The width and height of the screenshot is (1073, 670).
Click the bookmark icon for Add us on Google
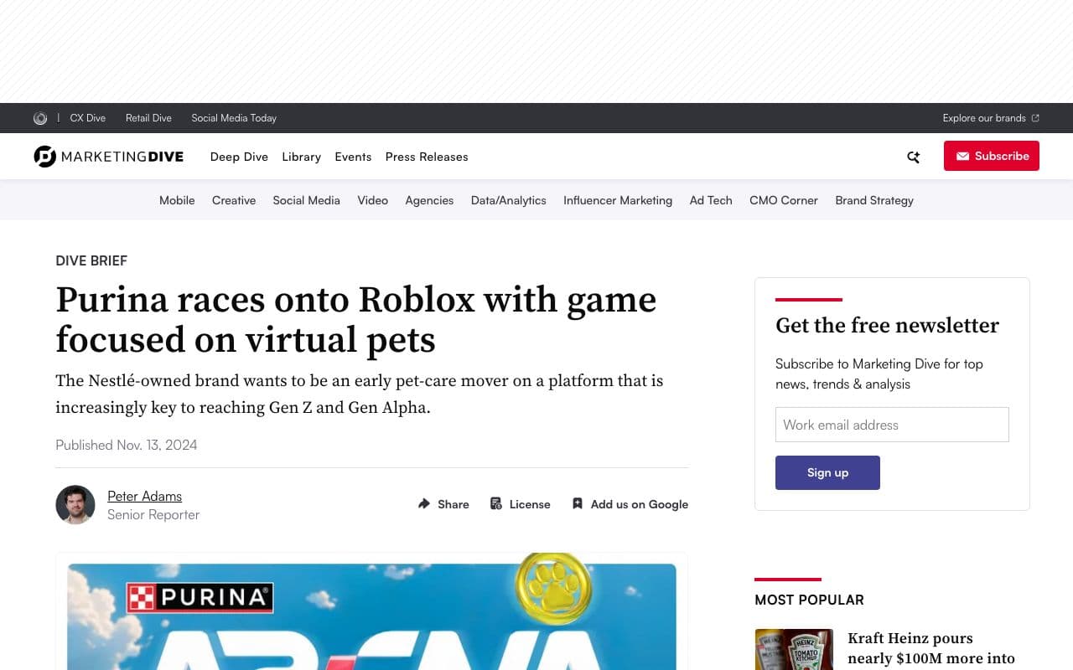pos(578,503)
